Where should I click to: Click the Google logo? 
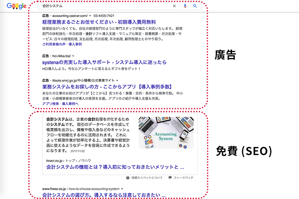[x=16, y=6]
